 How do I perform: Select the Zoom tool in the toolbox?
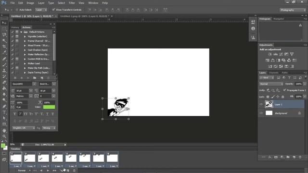[x=4, y=136]
